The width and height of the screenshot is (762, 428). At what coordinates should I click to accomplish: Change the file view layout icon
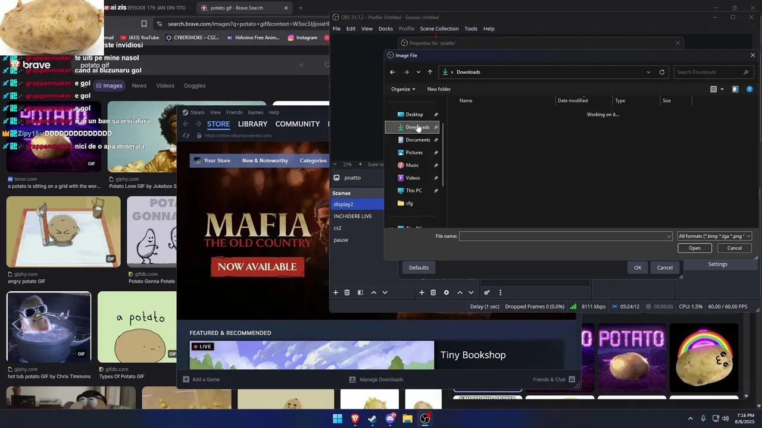tap(713, 89)
